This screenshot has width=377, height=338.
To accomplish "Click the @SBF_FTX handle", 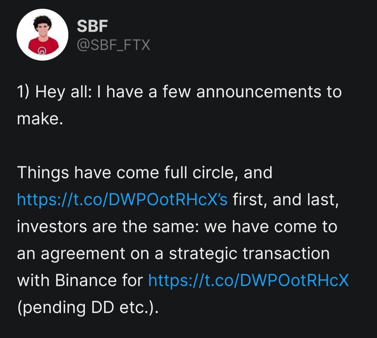I will (113, 45).
